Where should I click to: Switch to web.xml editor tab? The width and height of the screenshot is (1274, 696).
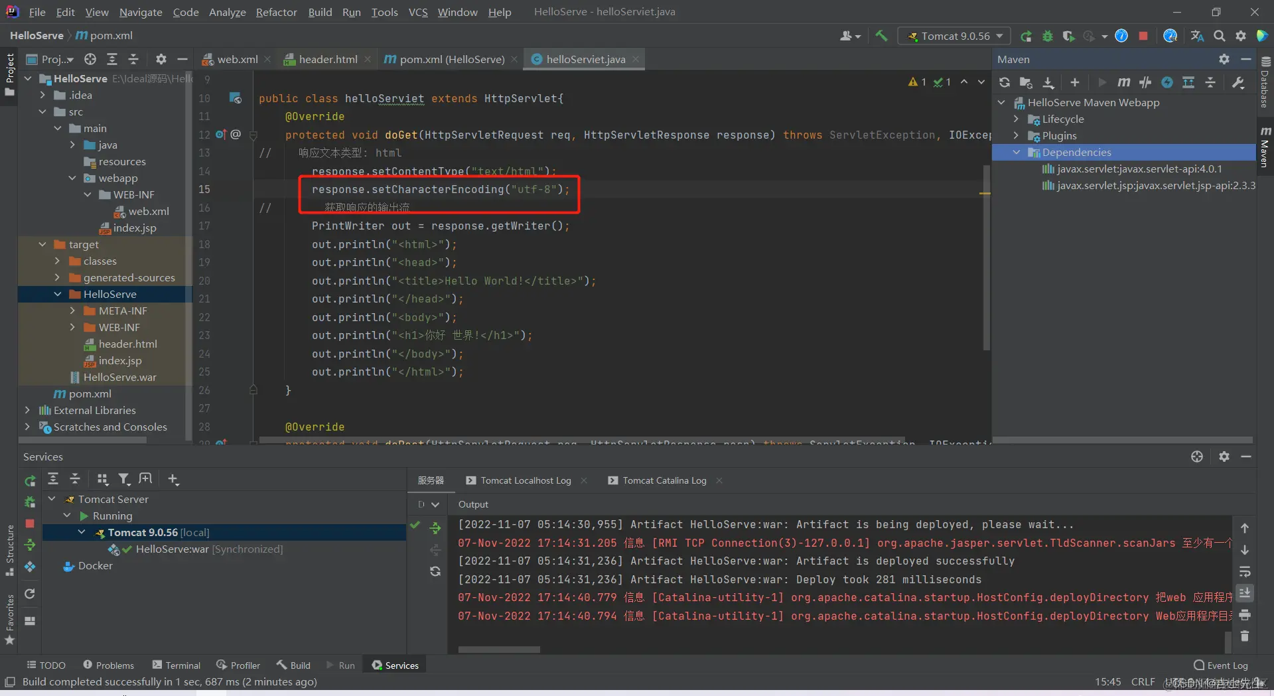point(237,59)
